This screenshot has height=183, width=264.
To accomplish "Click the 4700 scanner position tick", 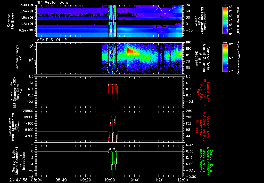I will [x=29, y=136].
